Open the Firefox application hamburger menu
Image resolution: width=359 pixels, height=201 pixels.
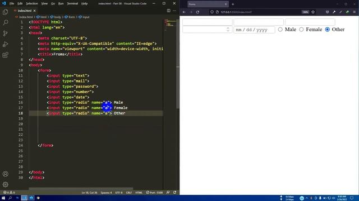(x=354, y=12)
